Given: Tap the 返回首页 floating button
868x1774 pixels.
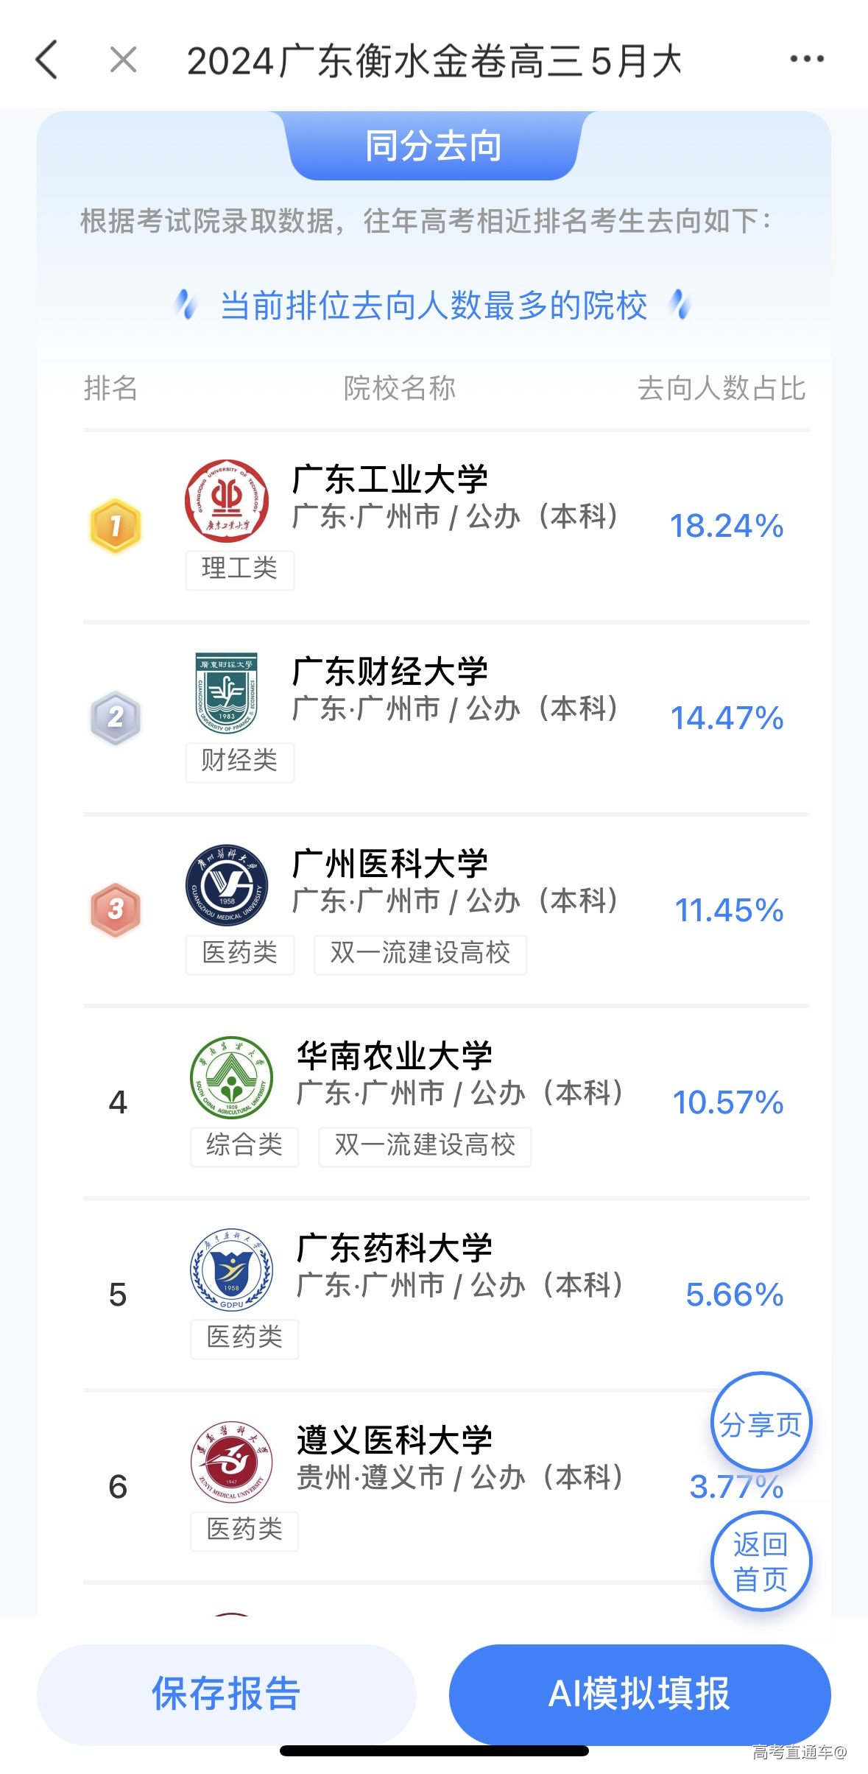Looking at the screenshot, I should pos(761,1561).
